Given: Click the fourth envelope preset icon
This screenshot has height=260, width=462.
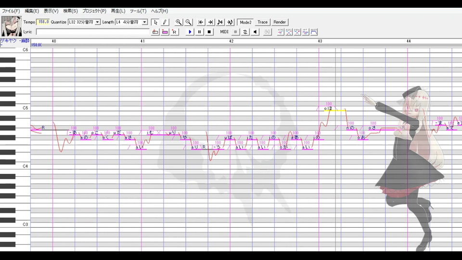Looking at the screenshot, I should 305,32.
